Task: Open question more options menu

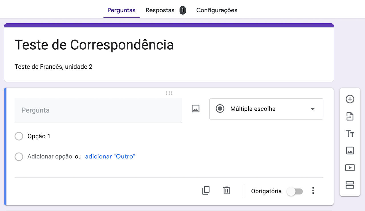Action: coord(313,190)
